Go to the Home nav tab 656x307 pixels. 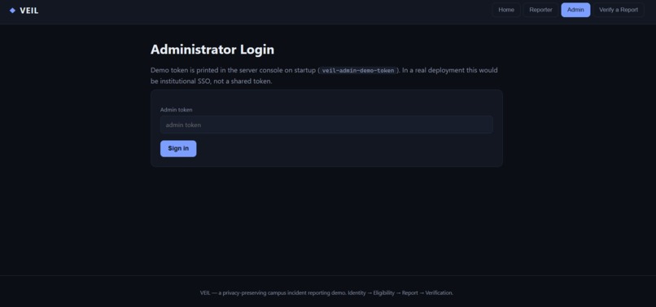(x=506, y=10)
